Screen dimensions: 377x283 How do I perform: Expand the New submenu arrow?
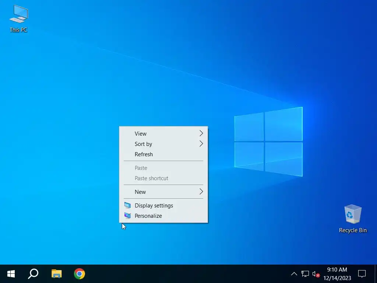click(x=201, y=192)
